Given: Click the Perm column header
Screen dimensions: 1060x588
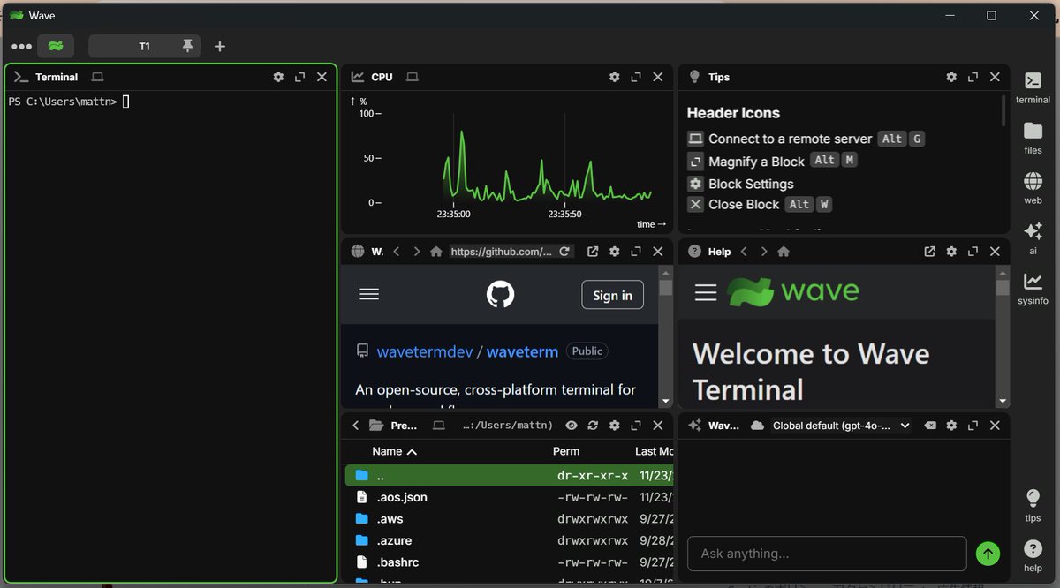Looking at the screenshot, I should tap(566, 451).
